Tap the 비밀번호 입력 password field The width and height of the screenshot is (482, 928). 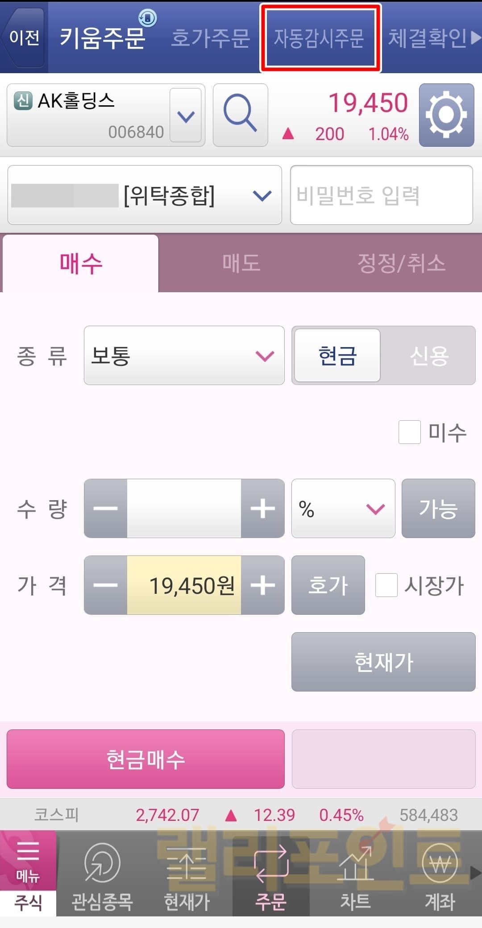pos(381,195)
